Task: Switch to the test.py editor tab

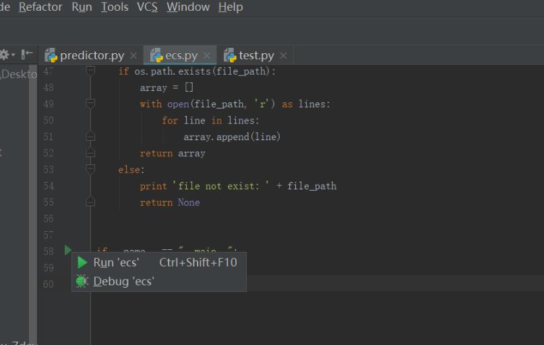Action: click(256, 55)
